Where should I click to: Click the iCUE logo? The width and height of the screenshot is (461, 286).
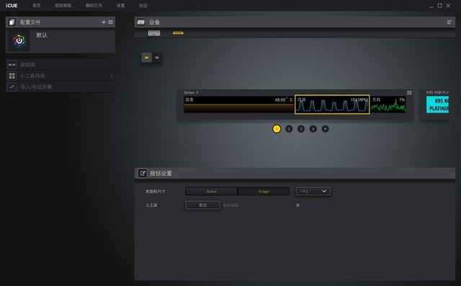pos(12,6)
